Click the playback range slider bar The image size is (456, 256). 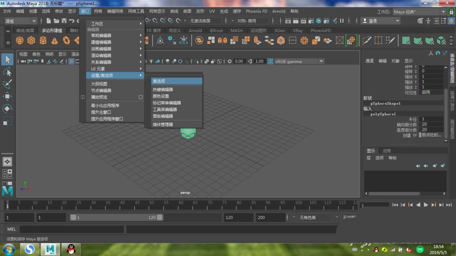tap(116, 217)
